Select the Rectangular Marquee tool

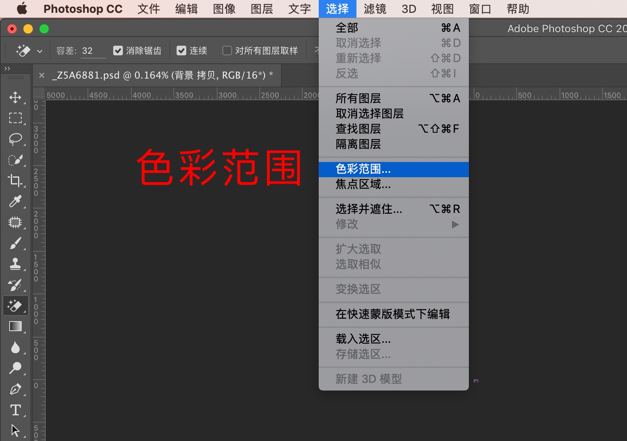coord(16,117)
